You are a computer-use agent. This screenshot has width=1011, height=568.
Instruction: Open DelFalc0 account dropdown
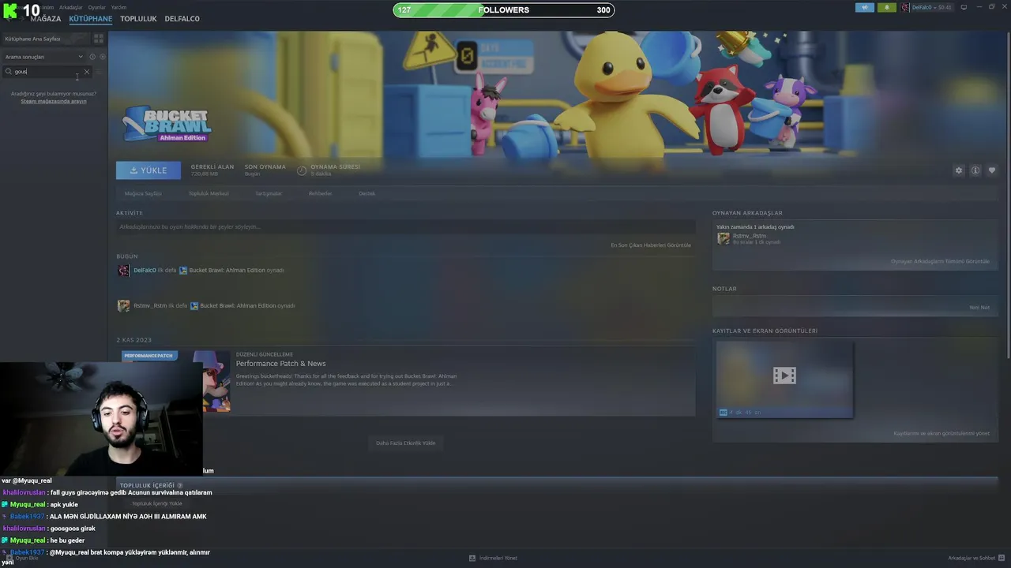(931, 7)
